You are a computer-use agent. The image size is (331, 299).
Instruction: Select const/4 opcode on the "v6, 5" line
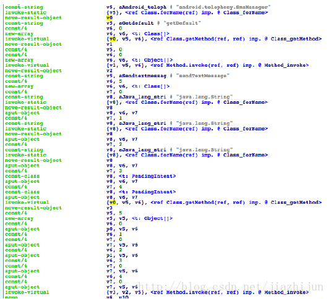[16, 82]
